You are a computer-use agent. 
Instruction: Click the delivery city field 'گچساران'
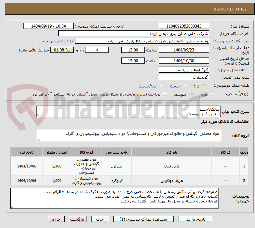[x=184, y=77]
